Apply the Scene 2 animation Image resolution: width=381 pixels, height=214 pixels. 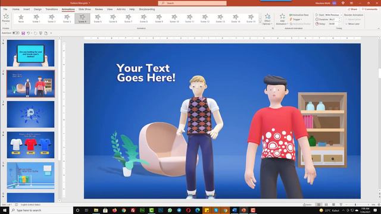(x=52, y=18)
